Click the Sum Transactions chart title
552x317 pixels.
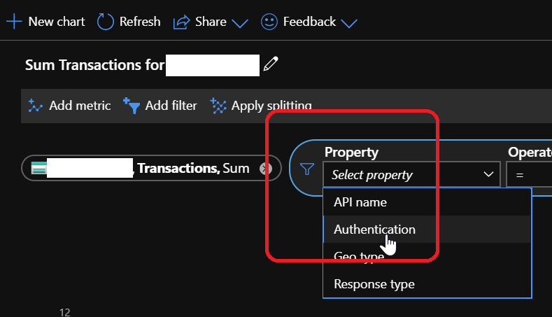click(x=94, y=66)
